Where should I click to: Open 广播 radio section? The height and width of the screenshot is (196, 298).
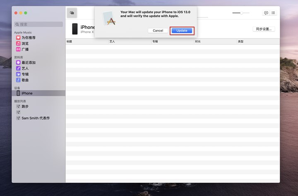25,49
